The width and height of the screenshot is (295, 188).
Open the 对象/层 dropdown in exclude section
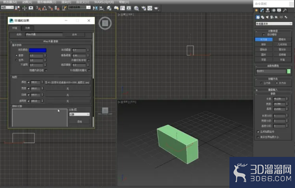coord(79,114)
